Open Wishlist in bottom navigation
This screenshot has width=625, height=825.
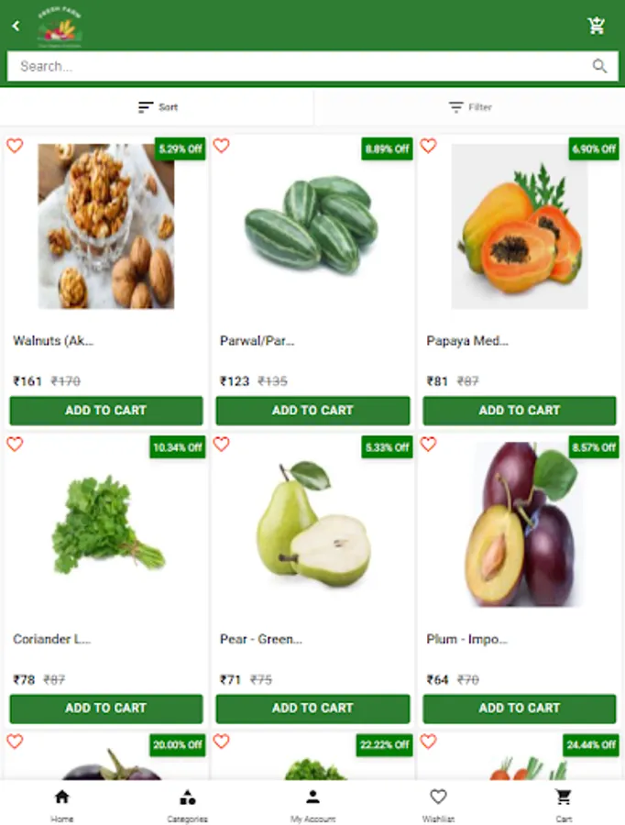(438, 804)
